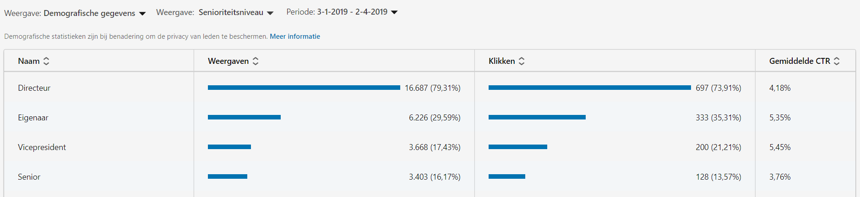
Task: Sort table by Naam column header
Action: pyautogui.click(x=29, y=61)
